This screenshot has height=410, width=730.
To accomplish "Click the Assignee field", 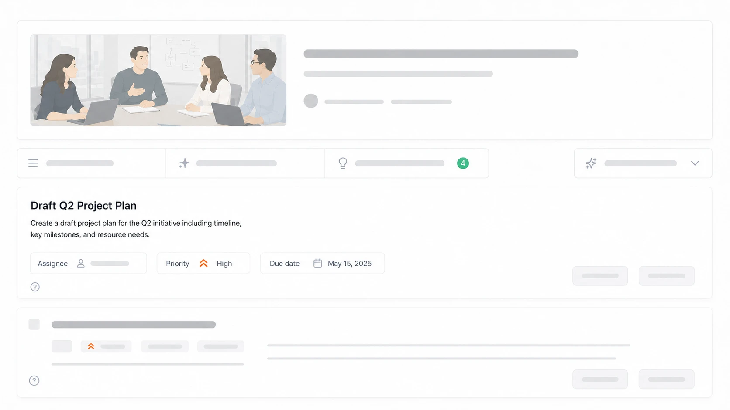I will 89,264.
